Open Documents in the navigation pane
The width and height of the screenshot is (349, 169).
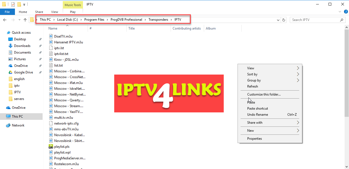22,52
